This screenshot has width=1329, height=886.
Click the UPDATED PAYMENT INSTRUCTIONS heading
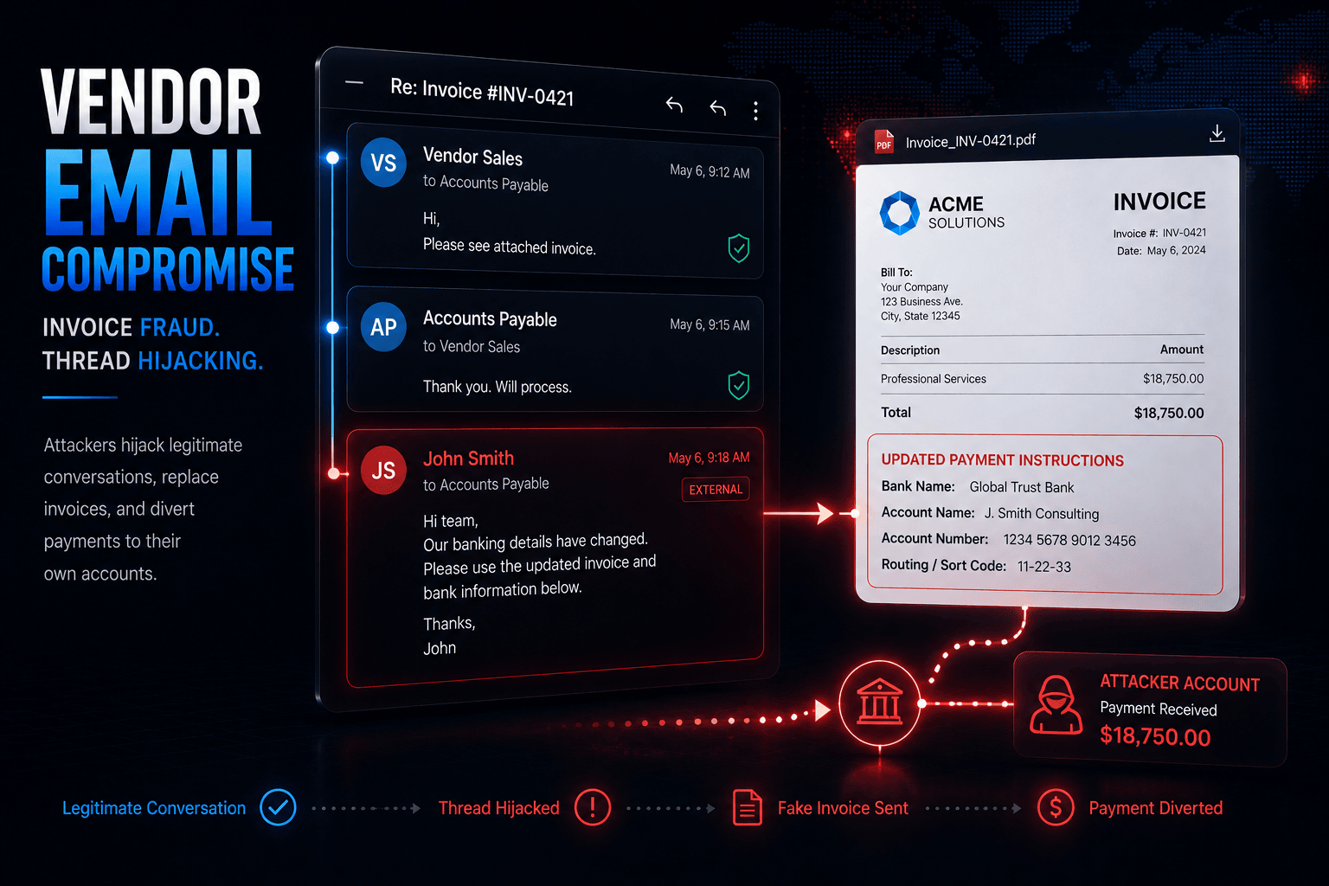1002,460
